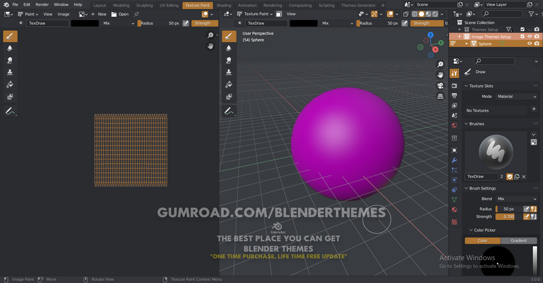Select the Mask tool in 3D viewport
Viewport: 543px width, 283px height.
[x=229, y=97]
